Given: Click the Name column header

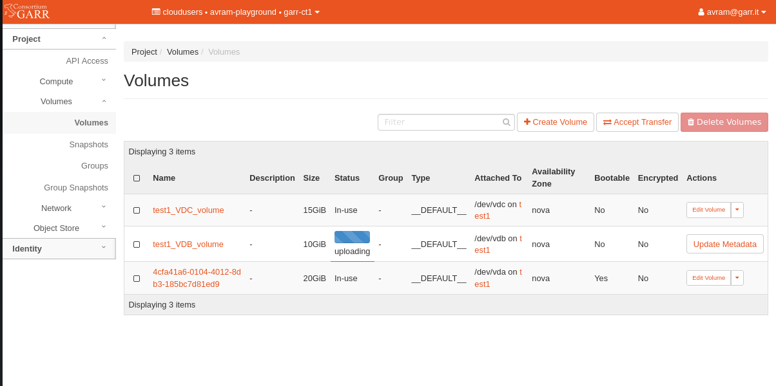Looking at the screenshot, I should 164,178.
